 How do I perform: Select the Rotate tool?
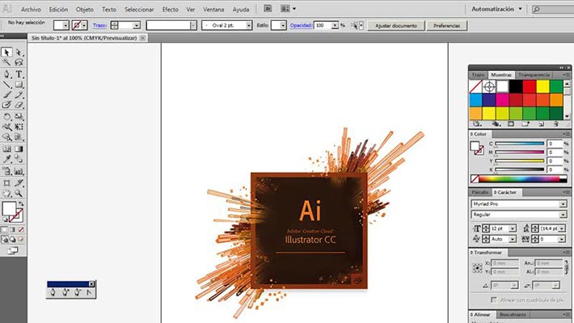click(x=6, y=117)
